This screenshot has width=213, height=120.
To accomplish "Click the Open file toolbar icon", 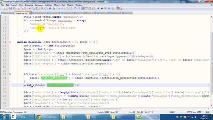I will pyautogui.click(x=7, y=8).
